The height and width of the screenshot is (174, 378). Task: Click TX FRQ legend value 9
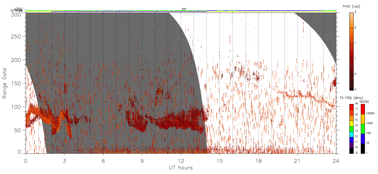[x=356, y=153]
